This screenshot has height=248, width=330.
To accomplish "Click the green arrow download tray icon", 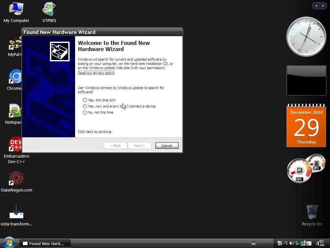I will pos(297,243).
